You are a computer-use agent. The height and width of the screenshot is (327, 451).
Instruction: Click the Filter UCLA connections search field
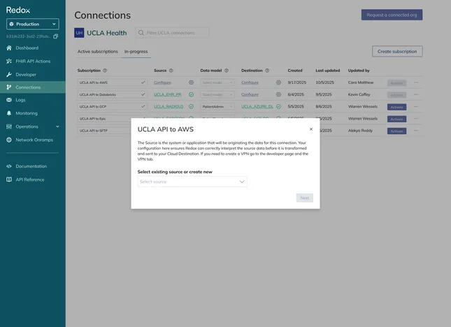point(173,33)
